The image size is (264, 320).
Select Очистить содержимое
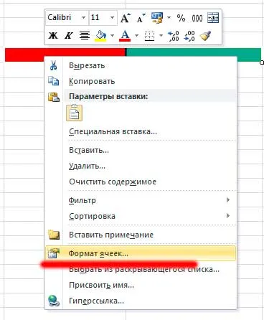141,182
